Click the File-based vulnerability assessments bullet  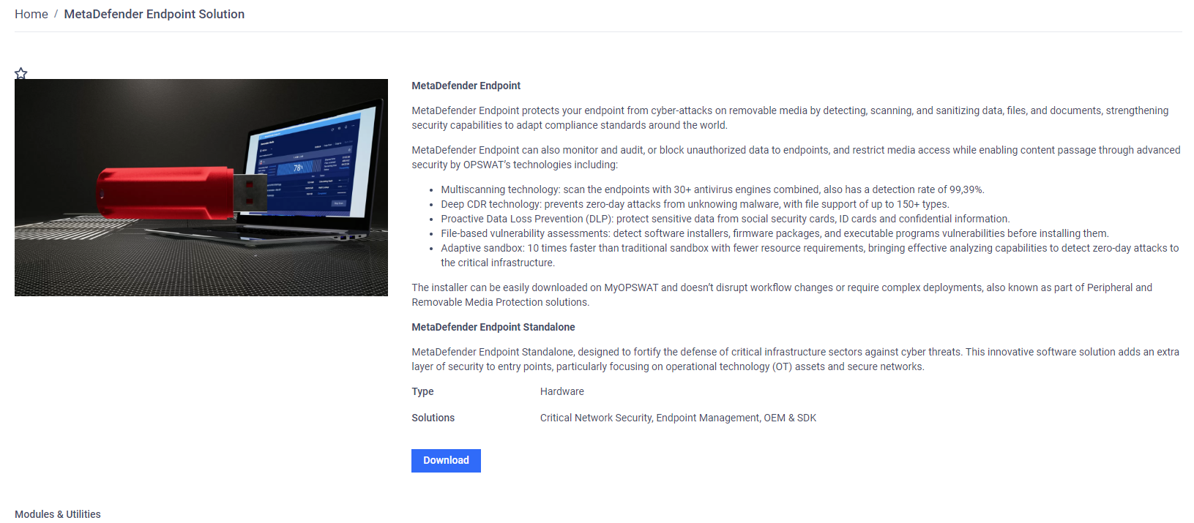775,233
